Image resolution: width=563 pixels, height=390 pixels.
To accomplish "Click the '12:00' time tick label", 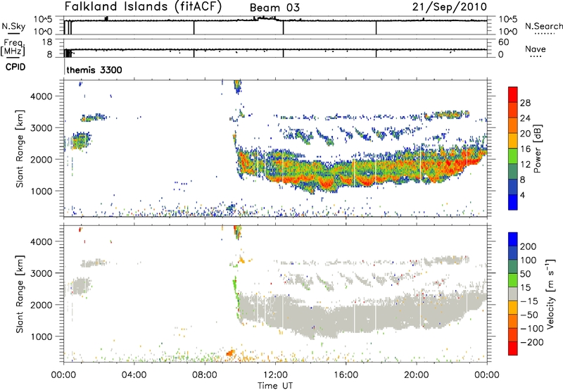I will pos(275,375).
